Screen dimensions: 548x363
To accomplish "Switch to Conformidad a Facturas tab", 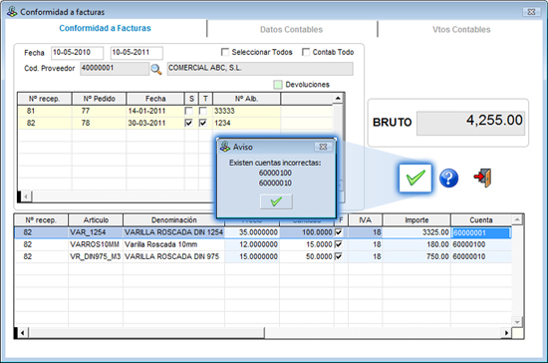I will pos(105,28).
